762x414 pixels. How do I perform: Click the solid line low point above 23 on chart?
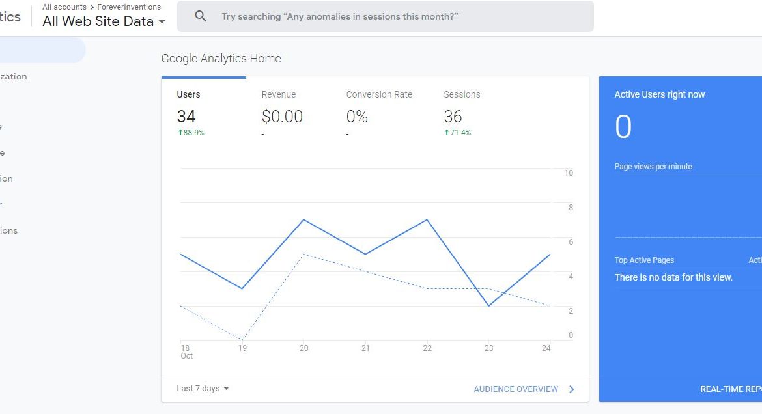[489, 306]
